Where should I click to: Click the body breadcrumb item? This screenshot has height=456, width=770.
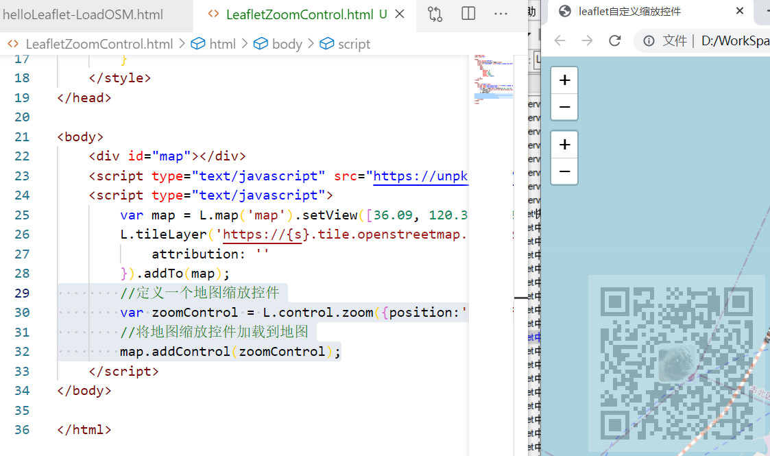tap(287, 44)
